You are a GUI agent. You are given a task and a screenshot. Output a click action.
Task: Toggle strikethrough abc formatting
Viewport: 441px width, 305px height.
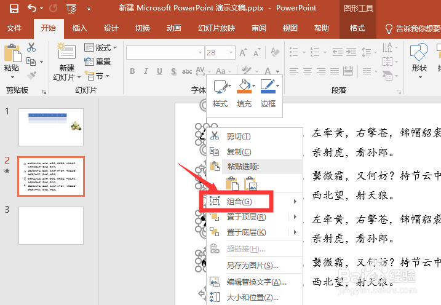click(187, 72)
